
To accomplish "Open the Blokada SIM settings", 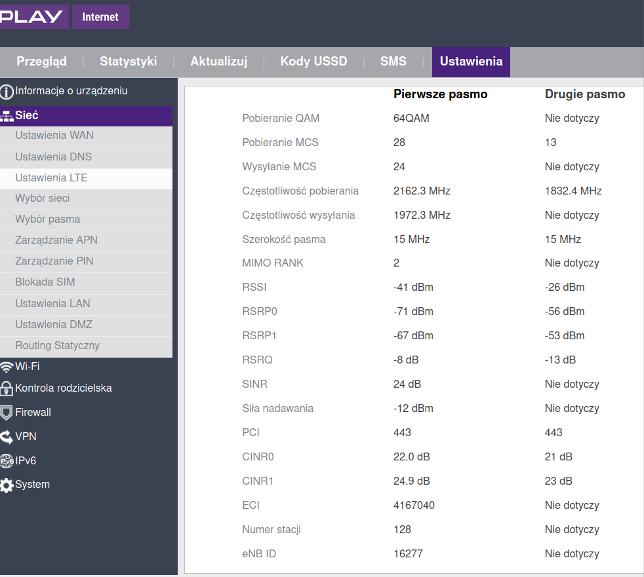I will click(x=46, y=283).
